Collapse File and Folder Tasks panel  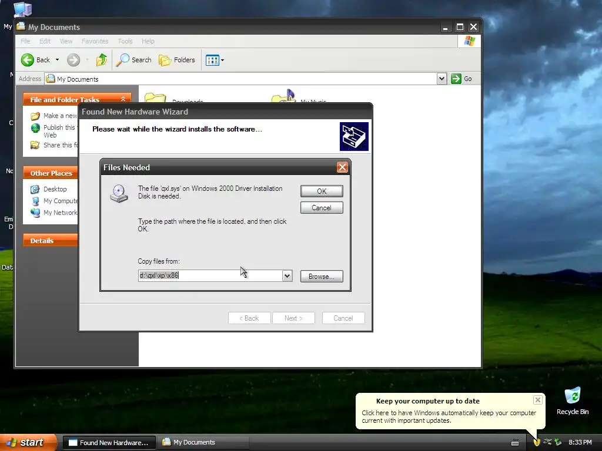pyautogui.click(x=123, y=99)
